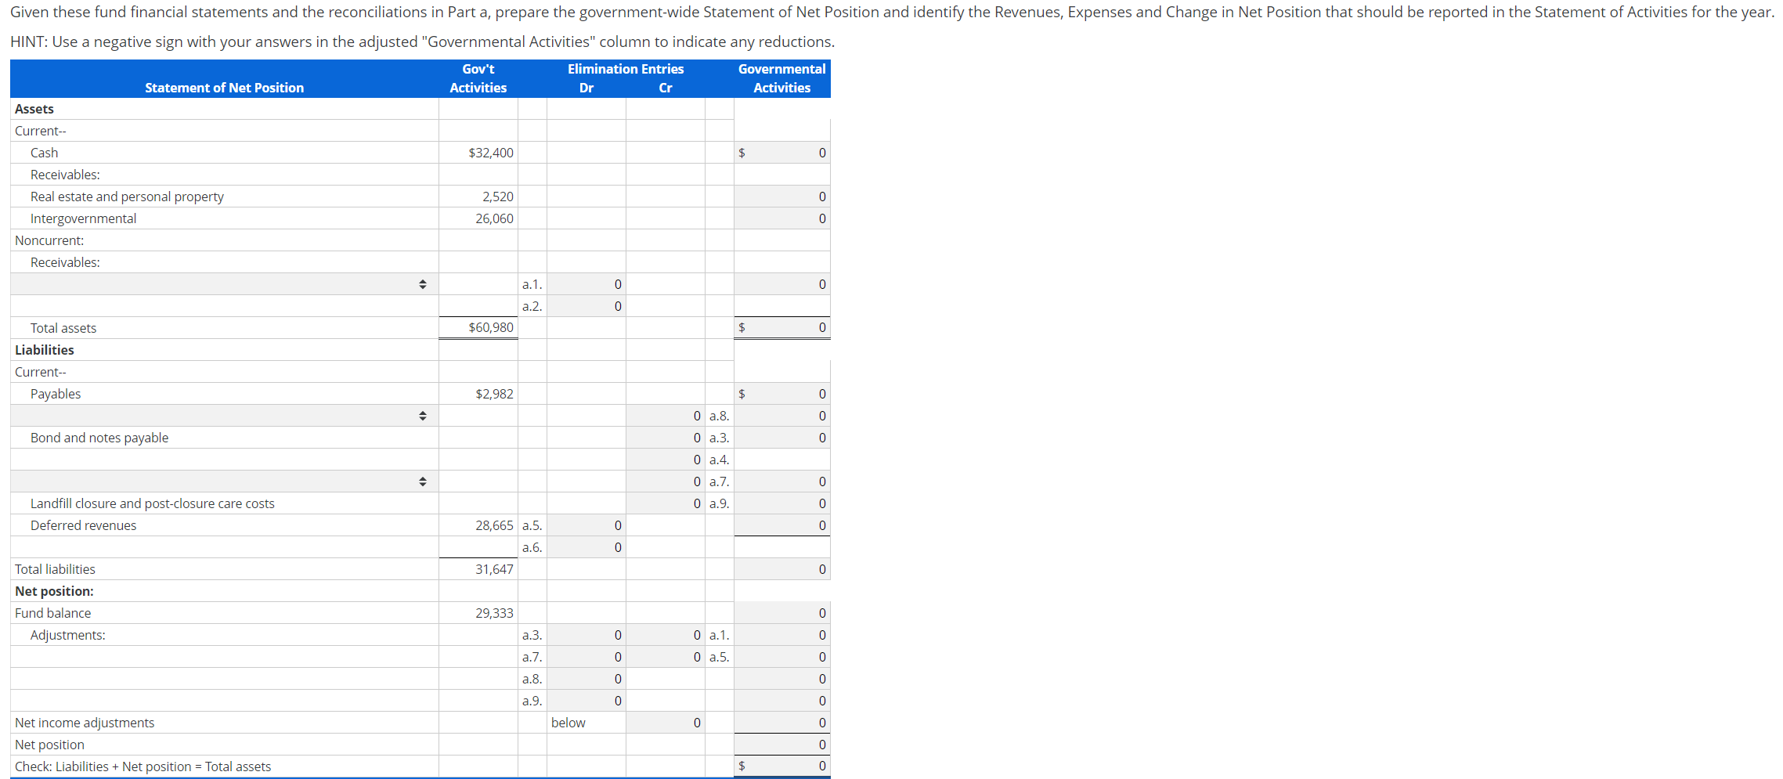The width and height of the screenshot is (1783, 779).
Task: Edit debit field for entry a.2
Action: point(586,306)
